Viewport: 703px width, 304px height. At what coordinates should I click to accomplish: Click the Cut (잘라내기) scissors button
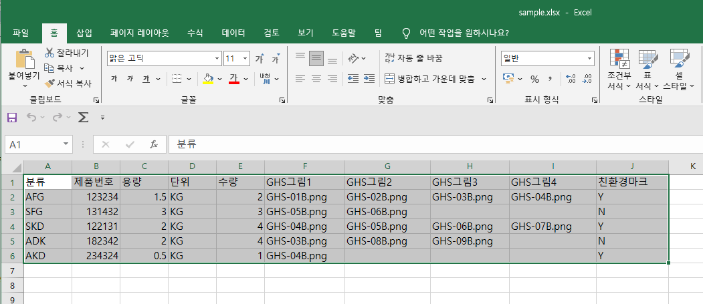66,53
